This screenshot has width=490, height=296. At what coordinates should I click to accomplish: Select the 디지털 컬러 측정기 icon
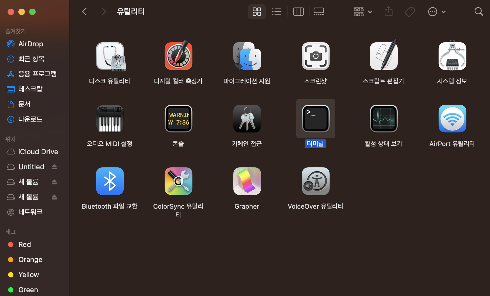[x=179, y=56]
